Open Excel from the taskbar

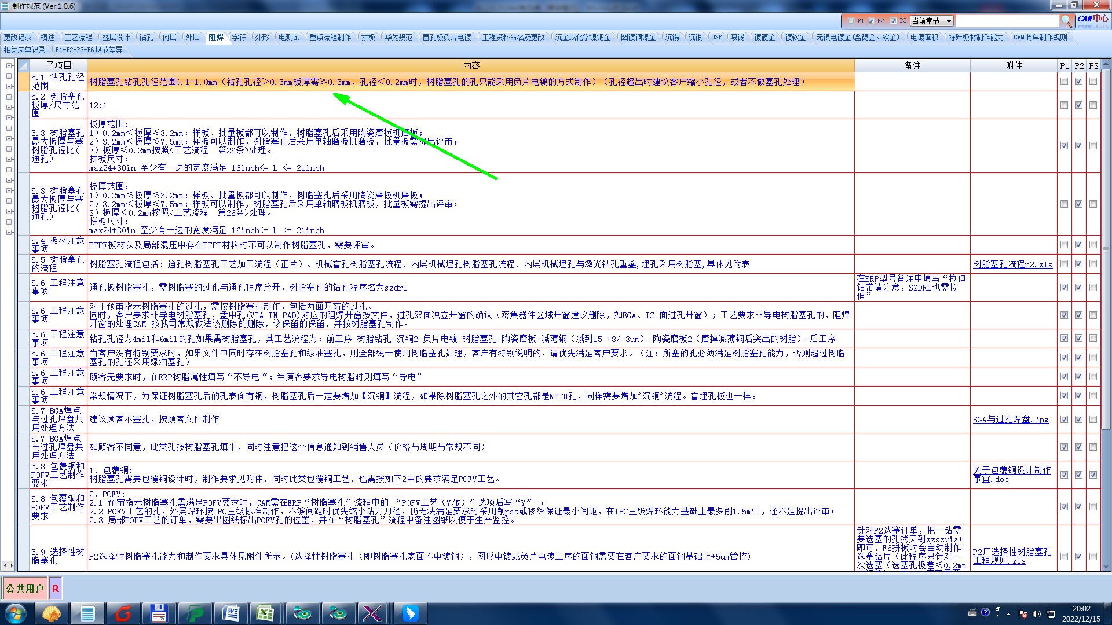(265, 613)
